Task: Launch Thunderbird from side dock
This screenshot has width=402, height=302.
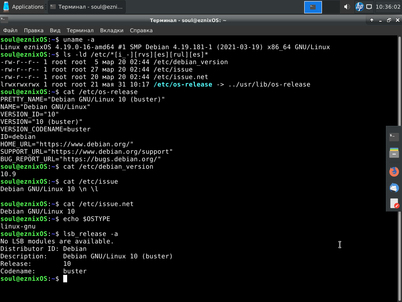Action: (x=394, y=188)
